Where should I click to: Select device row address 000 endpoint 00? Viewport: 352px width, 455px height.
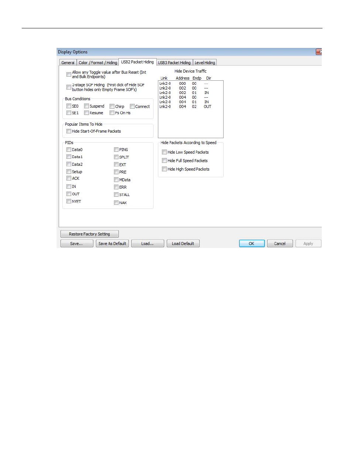pos(190,84)
